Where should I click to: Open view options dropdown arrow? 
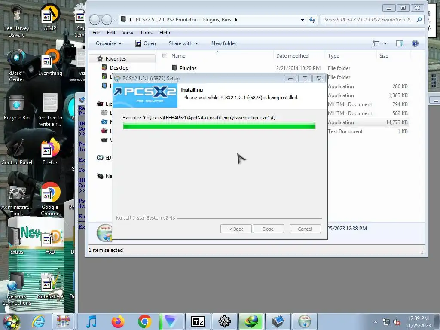point(385,43)
